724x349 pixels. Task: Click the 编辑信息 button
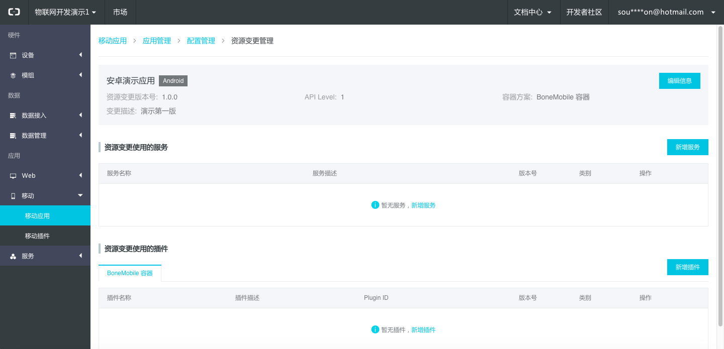679,81
